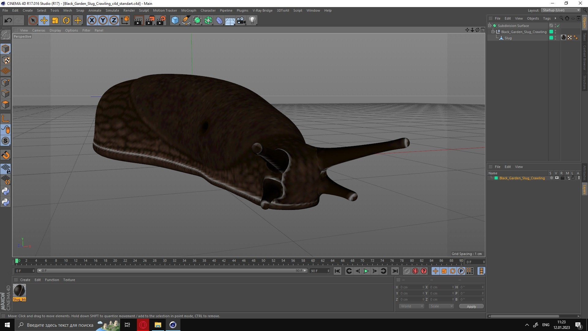Click the timeline range slider bar
588x331 pixels.
point(172,271)
